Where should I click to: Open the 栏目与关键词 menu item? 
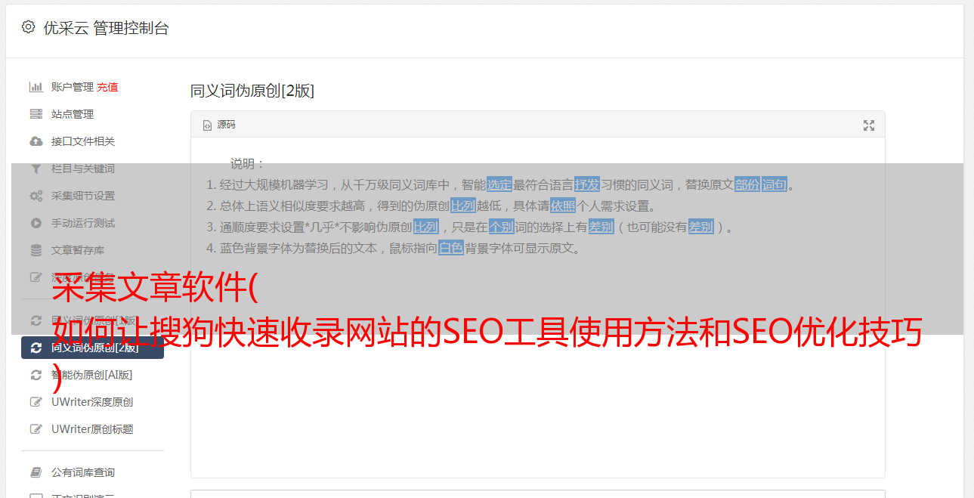pos(83,169)
